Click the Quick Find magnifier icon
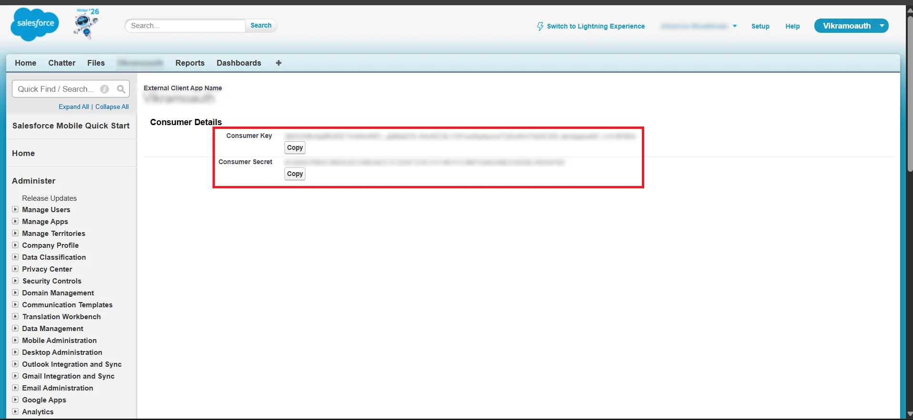 [121, 89]
